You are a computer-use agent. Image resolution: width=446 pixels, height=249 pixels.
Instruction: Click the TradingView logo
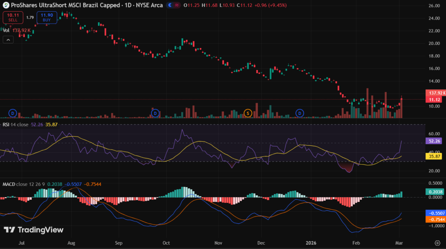(34, 230)
